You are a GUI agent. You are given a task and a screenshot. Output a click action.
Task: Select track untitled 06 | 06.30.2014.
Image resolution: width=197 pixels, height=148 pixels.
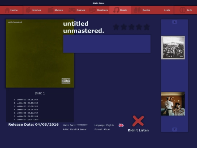[28, 116]
